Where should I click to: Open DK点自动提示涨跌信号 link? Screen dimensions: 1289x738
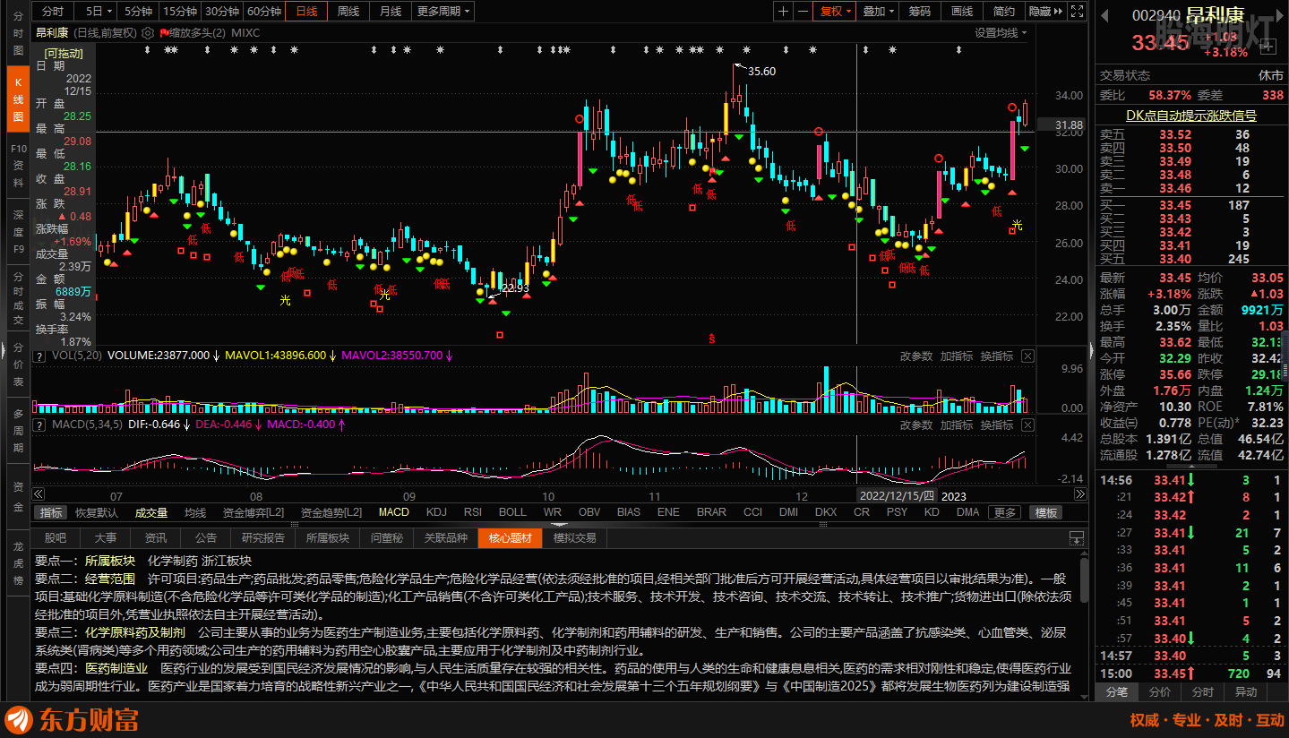point(1191,116)
